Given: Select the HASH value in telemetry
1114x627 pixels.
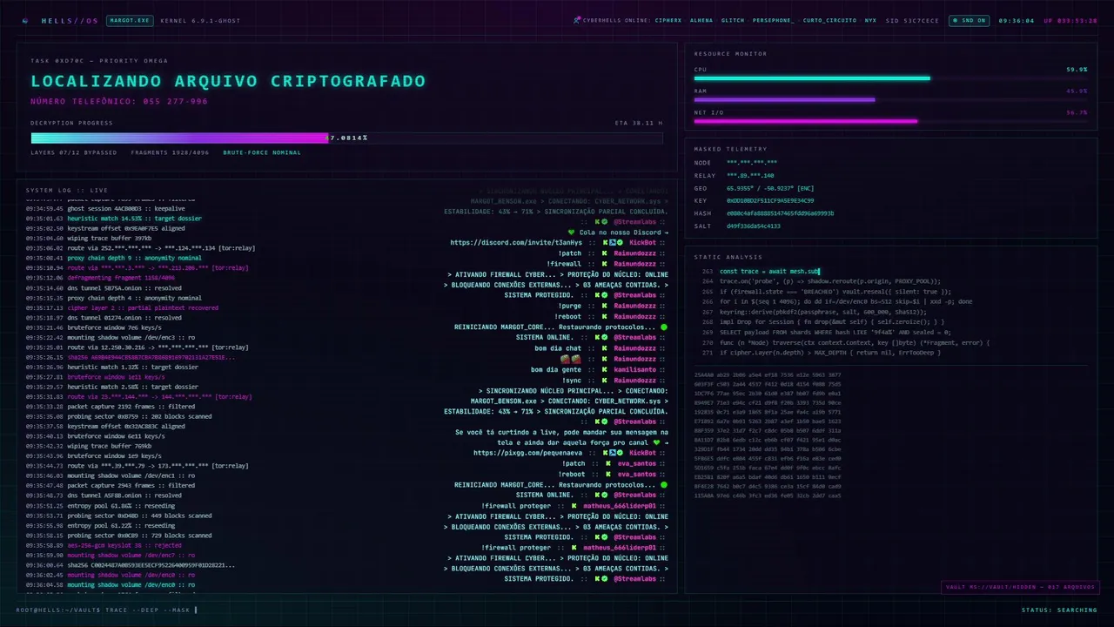Looking at the screenshot, I should (780, 212).
